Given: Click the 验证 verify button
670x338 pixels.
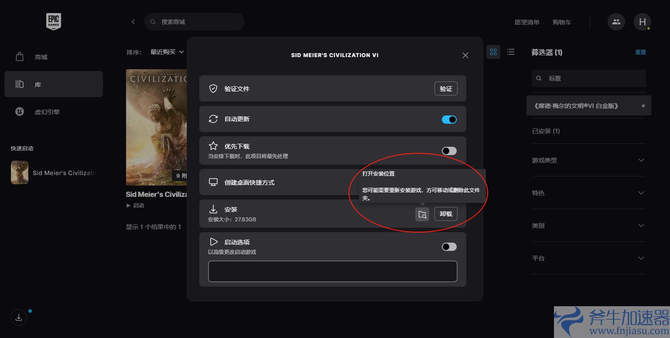Looking at the screenshot, I should coord(446,88).
